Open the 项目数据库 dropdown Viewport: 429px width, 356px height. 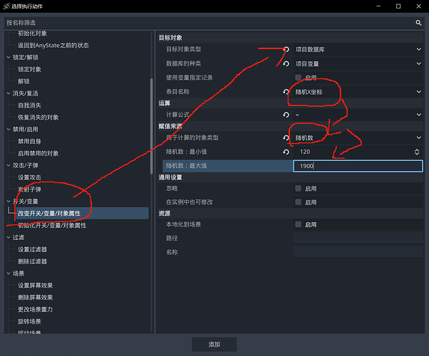[358, 49]
